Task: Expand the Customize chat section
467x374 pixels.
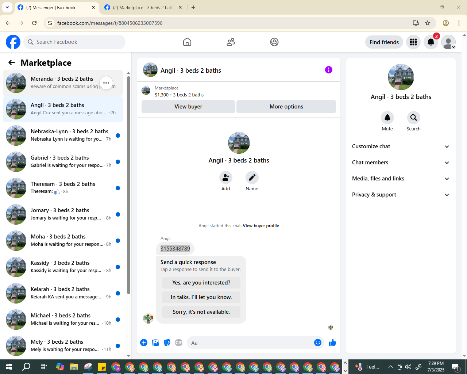Action: 401,146
